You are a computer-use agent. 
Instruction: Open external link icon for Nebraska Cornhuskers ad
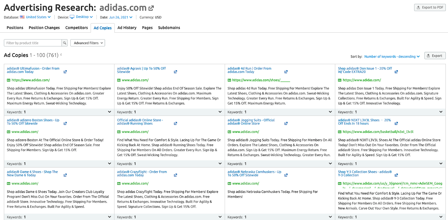pyautogui.click(x=286, y=175)
